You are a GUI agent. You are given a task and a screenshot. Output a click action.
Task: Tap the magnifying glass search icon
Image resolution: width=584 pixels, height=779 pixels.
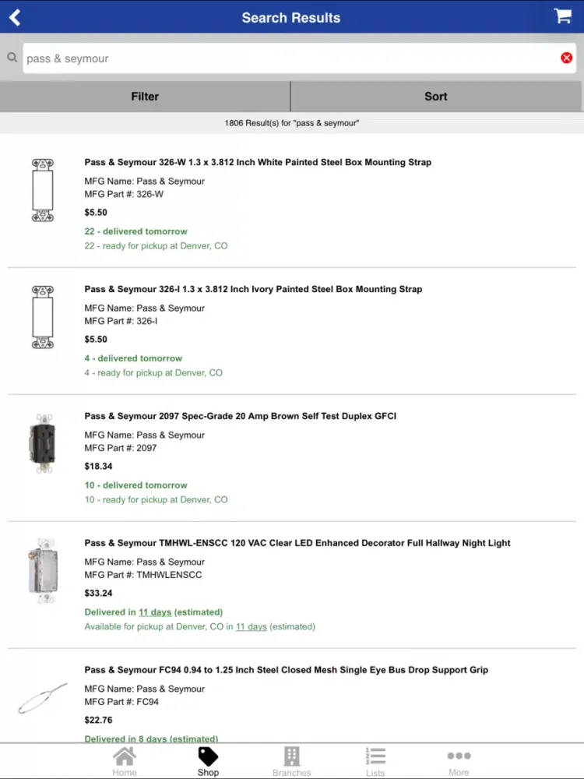point(12,58)
